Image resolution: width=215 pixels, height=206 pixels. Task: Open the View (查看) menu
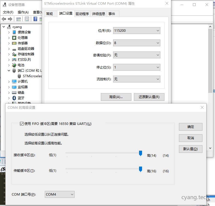click(37, 12)
